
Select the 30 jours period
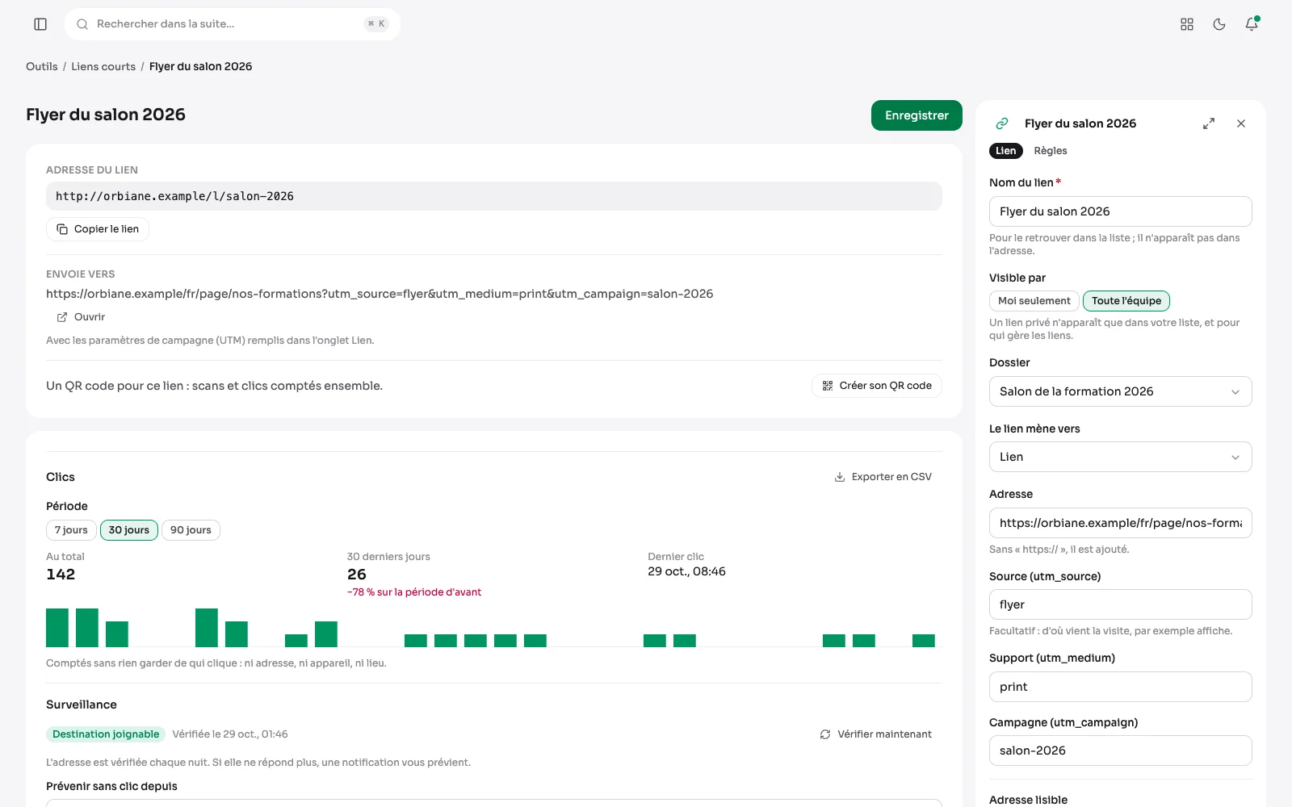[x=129, y=530]
